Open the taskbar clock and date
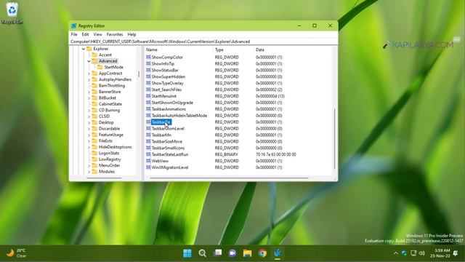 (x=440, y=253)
